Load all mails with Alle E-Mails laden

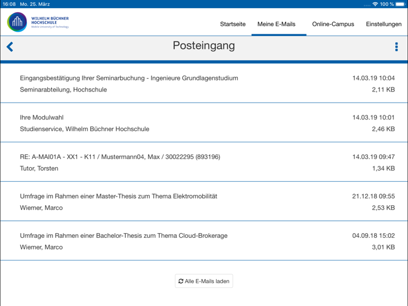[x=204, y=281]
